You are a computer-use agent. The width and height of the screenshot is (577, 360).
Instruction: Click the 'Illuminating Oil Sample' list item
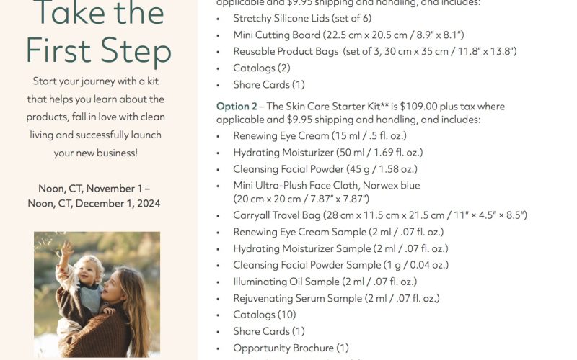(x=325, y=282)
